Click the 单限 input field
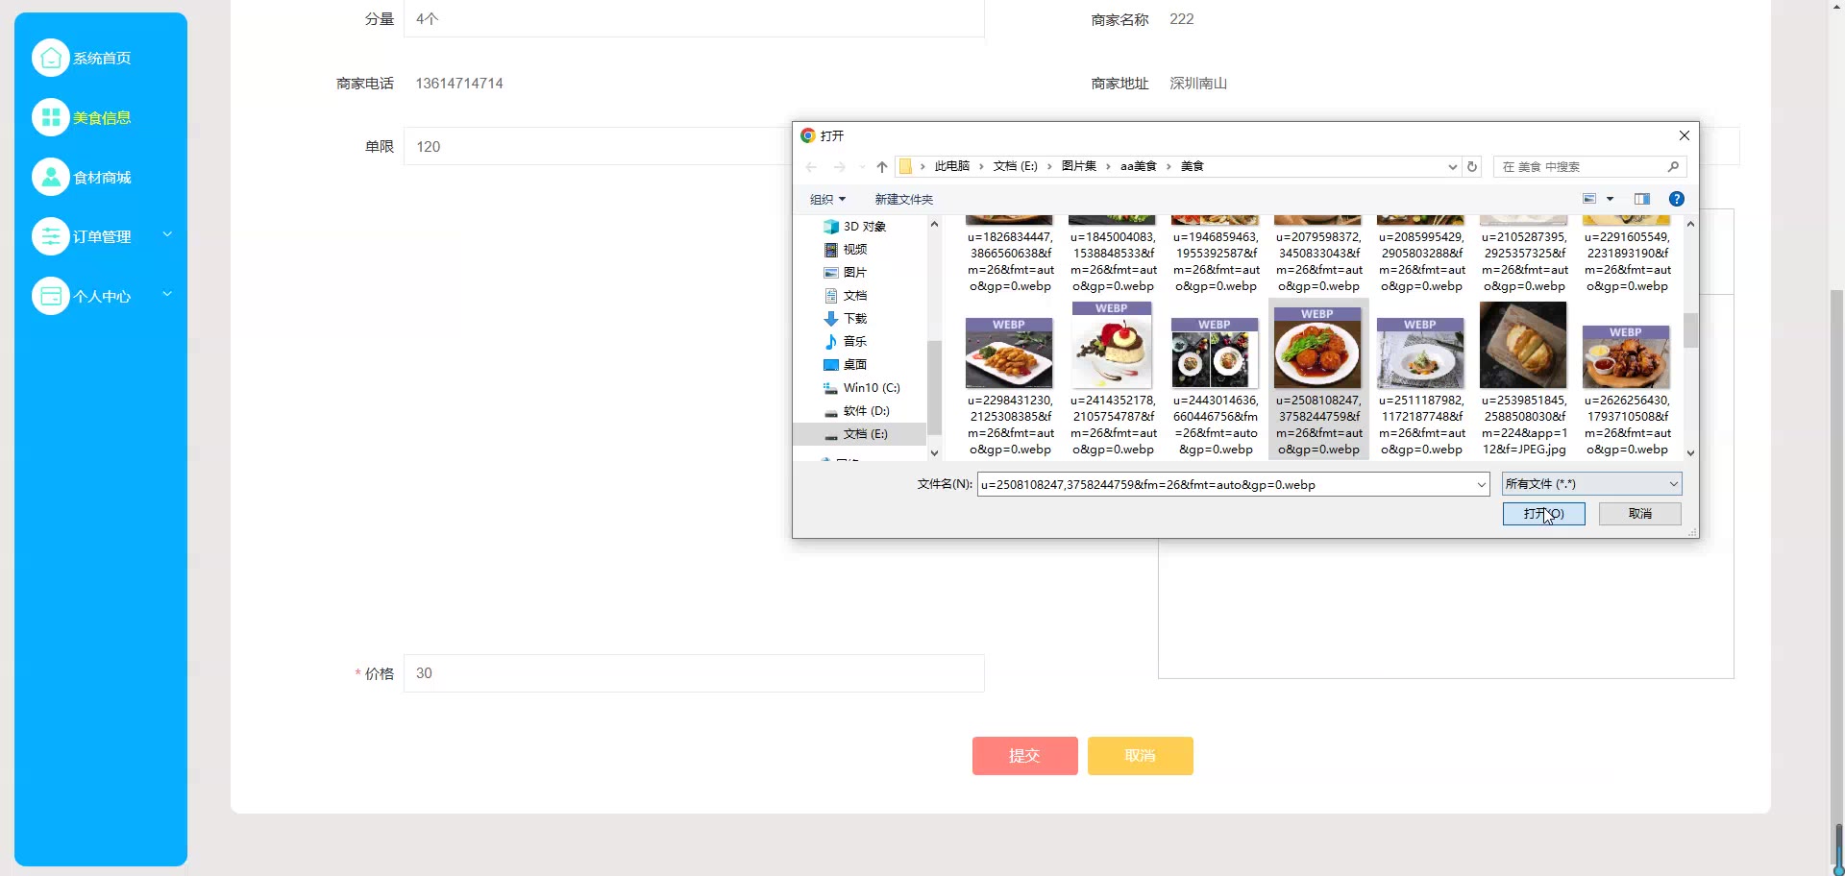This screenshot has height=876, width=1845. coord(596,147)
